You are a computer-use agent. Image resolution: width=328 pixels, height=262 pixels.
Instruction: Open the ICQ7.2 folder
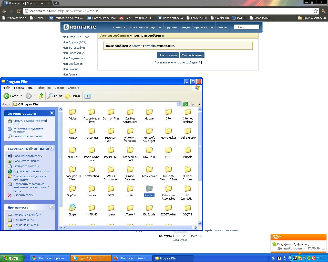pos(188,210)
